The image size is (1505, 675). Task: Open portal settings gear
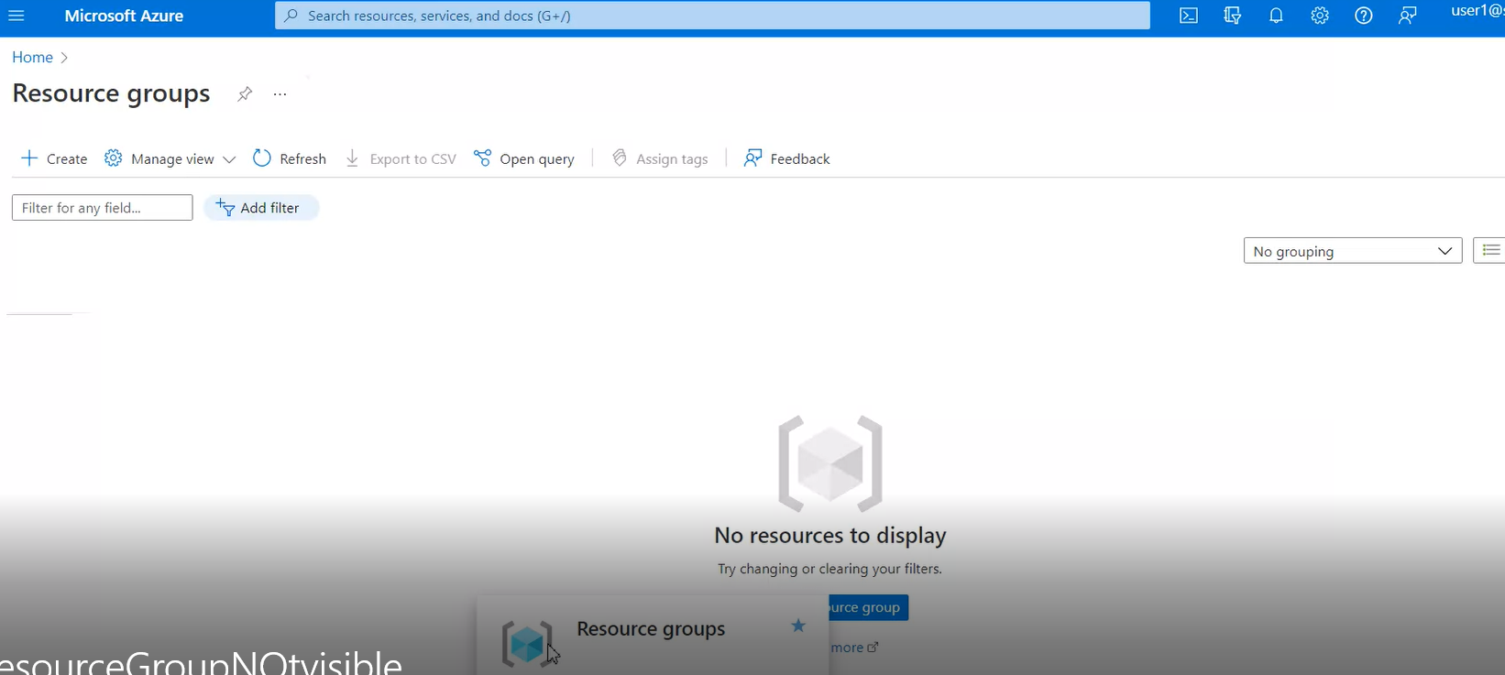1320,16
